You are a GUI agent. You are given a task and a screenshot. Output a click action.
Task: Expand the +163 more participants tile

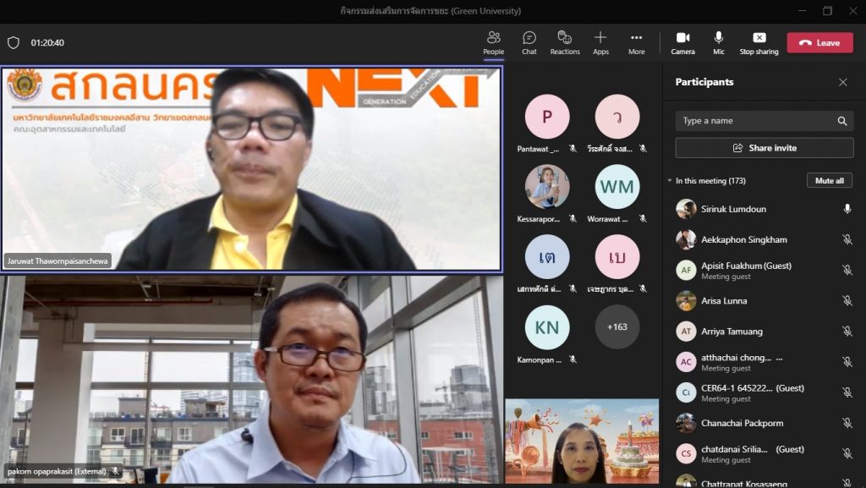click(617, 327)
